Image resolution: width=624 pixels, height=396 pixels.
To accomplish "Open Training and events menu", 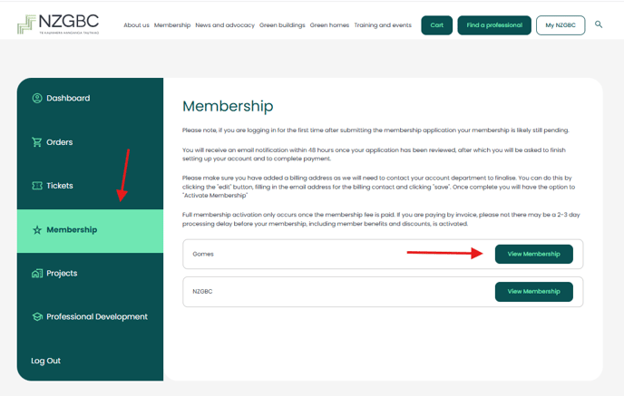I will (x=383, y=25).
